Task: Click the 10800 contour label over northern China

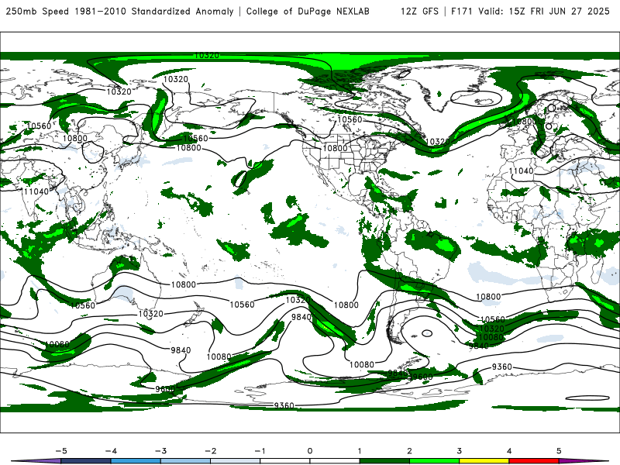Action: click(74, 139)
